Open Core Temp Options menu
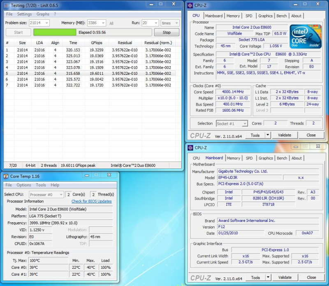The image size is (329, 286). pos(24,185)
